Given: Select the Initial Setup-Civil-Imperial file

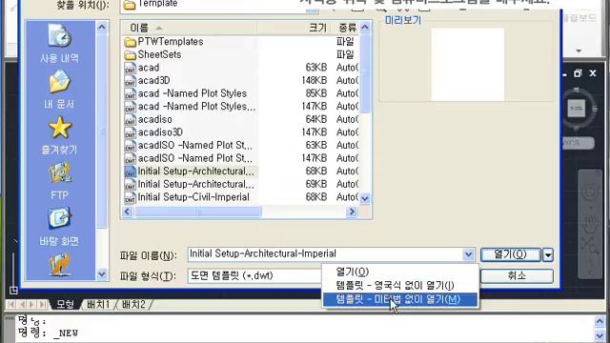Looking at the screenshot, I should (x=187, y=197).
